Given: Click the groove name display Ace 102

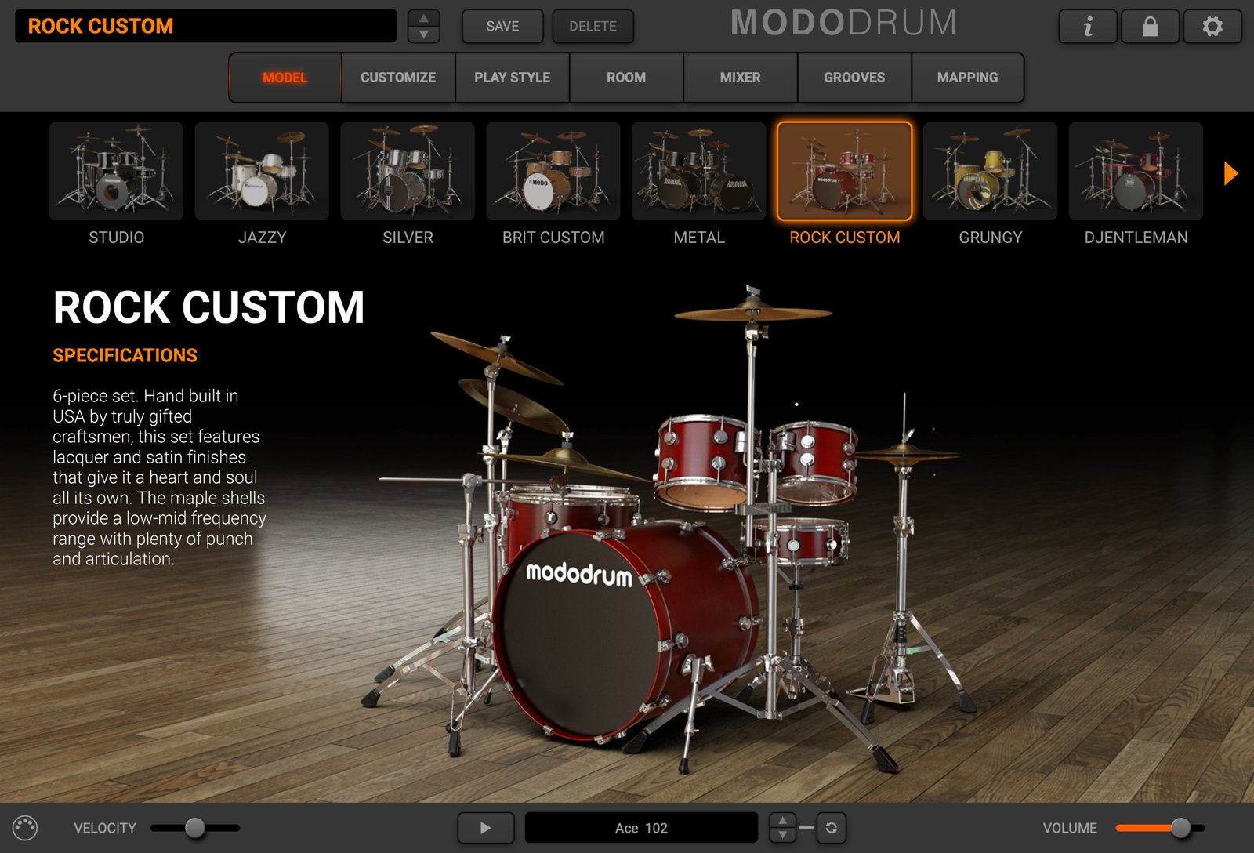Looking at the screenshot, I should click(x=641, y=828).
